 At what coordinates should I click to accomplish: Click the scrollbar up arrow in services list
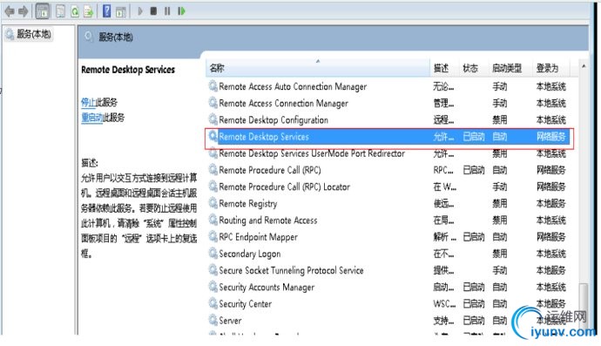point(584,66)
